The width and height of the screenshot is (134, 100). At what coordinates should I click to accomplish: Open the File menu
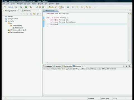[x=4, y=4]
